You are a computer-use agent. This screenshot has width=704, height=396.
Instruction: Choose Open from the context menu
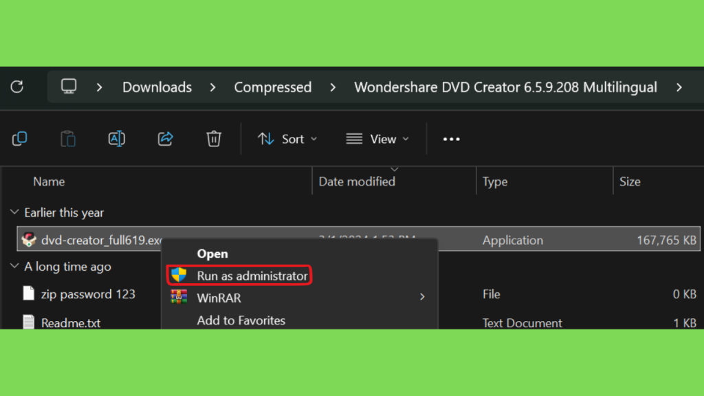[212, 254]
